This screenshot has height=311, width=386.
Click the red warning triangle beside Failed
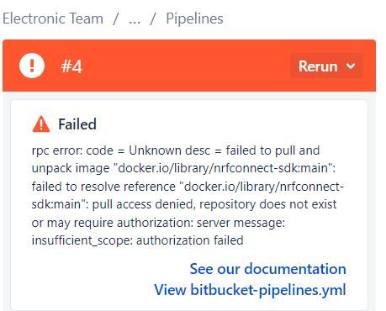pos(41,124)
